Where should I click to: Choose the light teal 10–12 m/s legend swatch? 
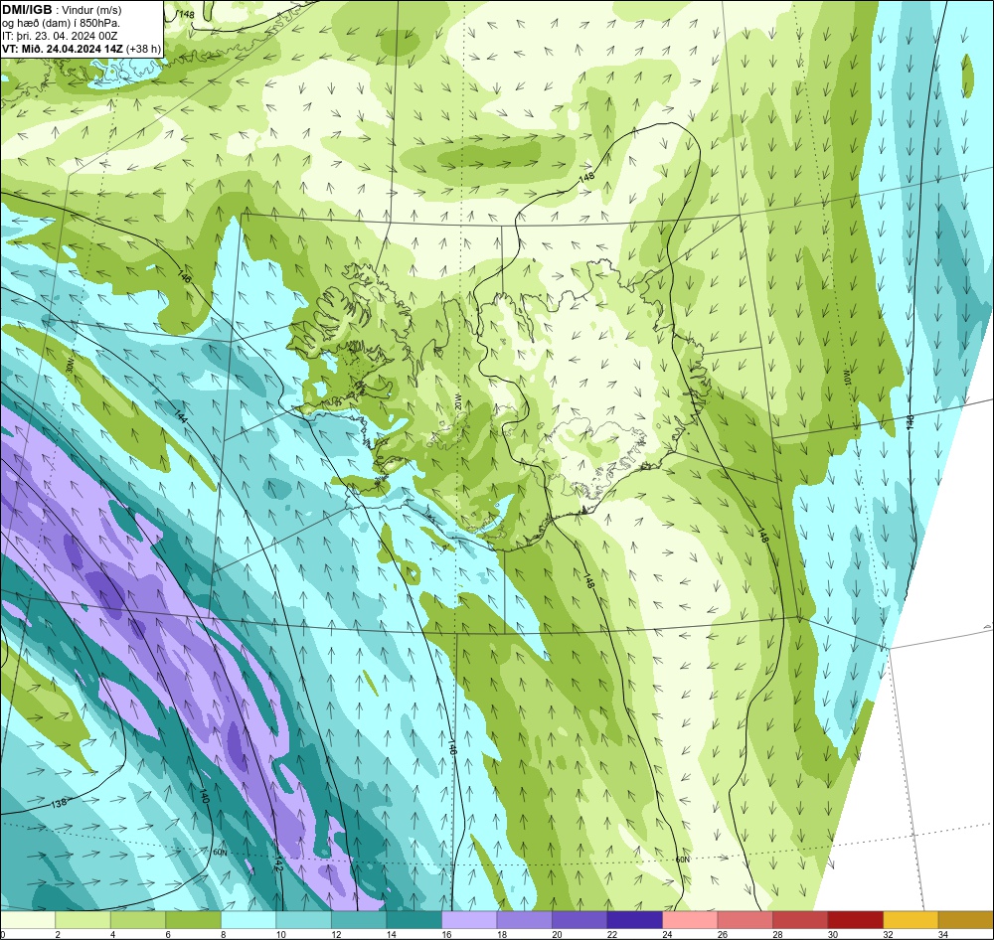pyautogui.click(x=303, y=919)
